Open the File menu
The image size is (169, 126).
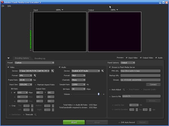point(3,6)
